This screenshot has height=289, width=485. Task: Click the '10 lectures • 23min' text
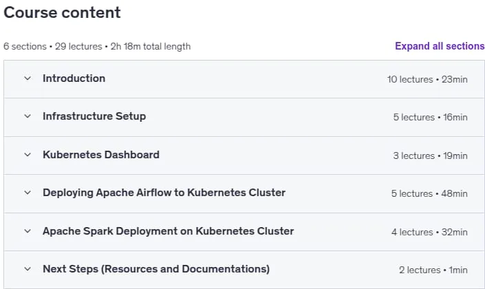click(x=427, y=80)
